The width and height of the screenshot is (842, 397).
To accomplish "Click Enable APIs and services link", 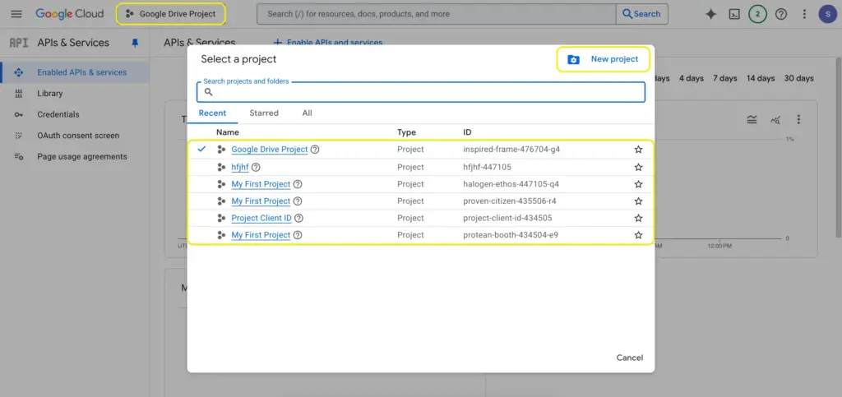I will [x=328, y=43].
